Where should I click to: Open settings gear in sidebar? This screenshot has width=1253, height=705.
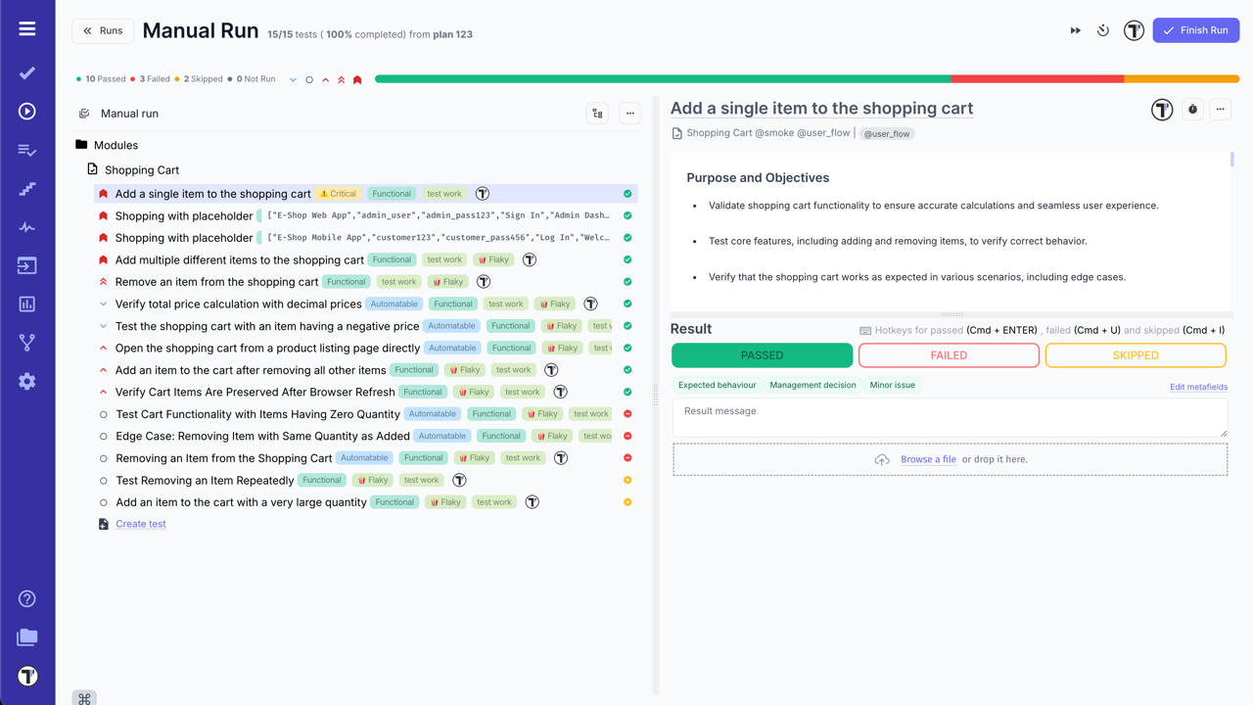[x=27, y=381]
